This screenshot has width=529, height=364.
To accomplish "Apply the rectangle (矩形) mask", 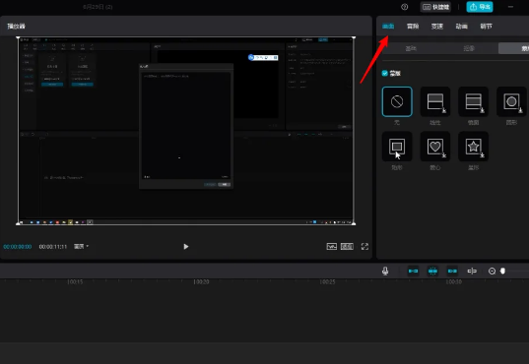I will pyautogui.click(x=397, y=147).
